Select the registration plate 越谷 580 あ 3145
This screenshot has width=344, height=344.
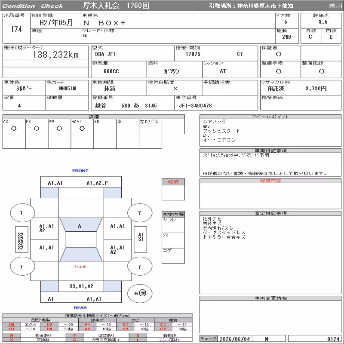126,105
